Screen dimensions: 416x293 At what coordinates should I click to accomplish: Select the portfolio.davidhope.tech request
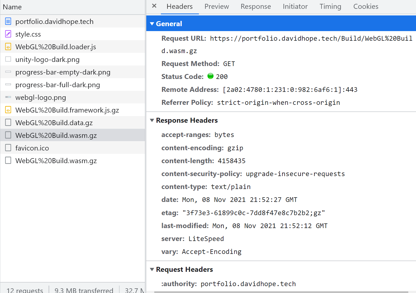pyautogui.click(x=73, y=21)
